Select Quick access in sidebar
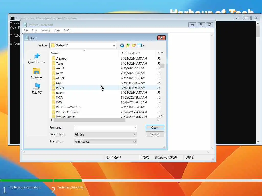This screenshot has height=196, width=262. pos(37,58)
